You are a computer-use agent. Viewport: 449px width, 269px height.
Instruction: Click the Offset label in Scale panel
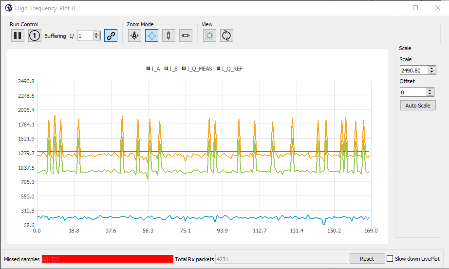point(407,81)
